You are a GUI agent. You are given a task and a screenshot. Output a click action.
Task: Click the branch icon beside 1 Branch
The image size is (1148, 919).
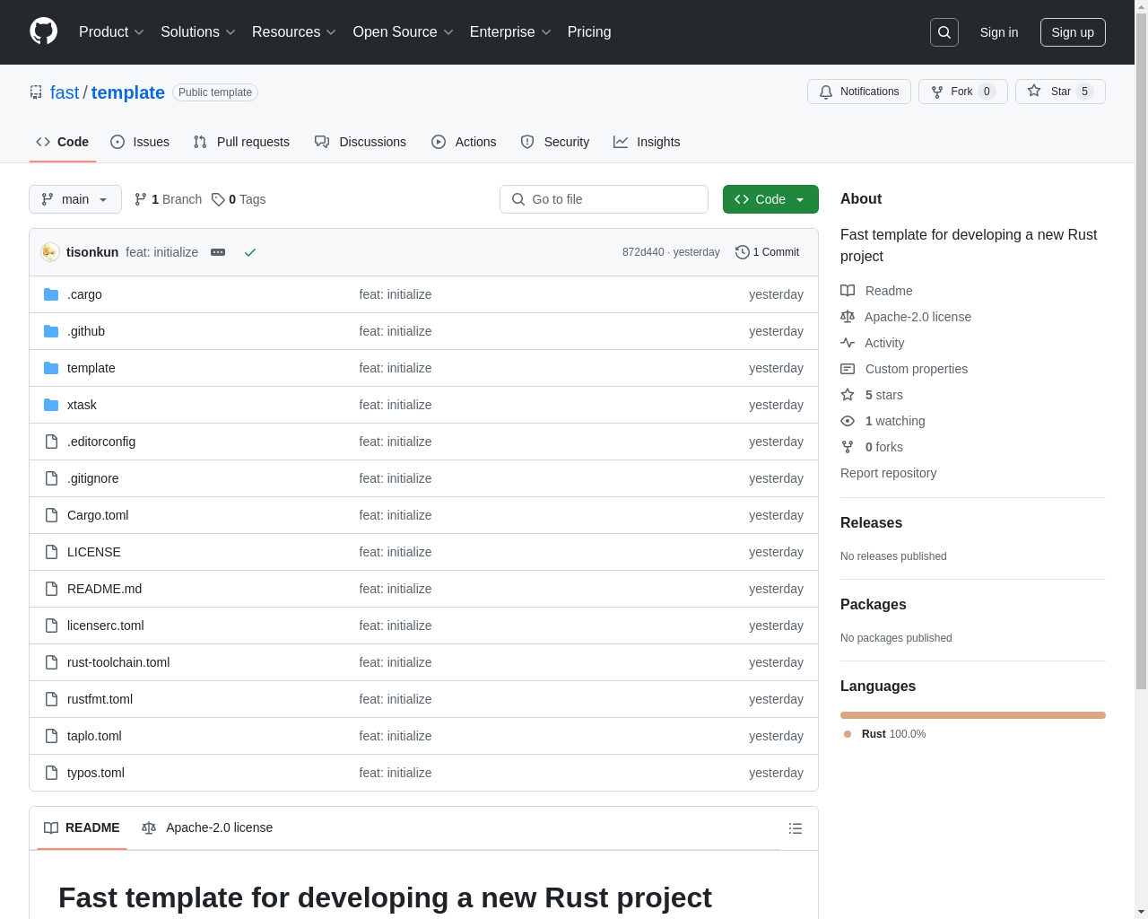(141, 199)
